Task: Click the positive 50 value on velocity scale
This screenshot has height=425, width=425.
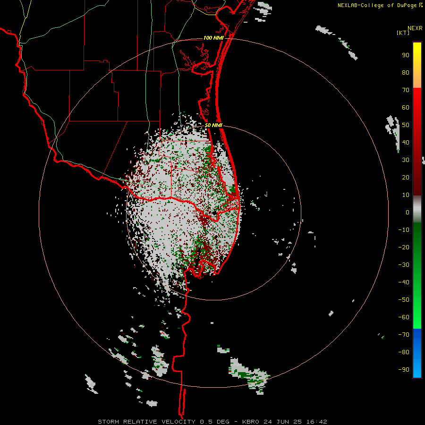Action: (x=406, y=125)
